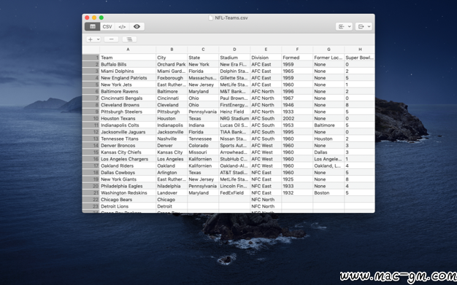Open the export dropdown in toolbar

click(x=364, y=26)
